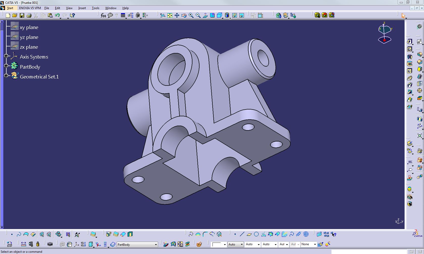Click the Measure Between icon

tap(23, 244)
